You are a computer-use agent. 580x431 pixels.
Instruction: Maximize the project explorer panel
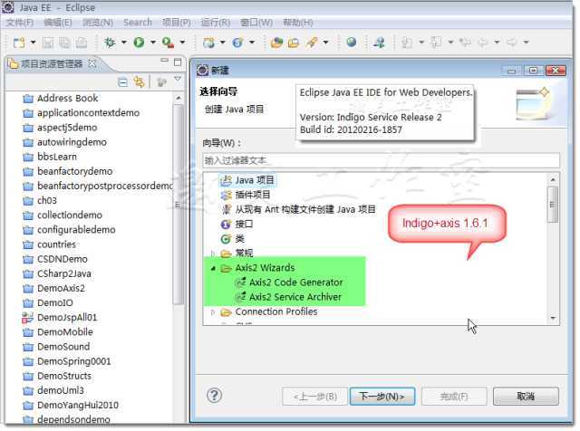178,62
